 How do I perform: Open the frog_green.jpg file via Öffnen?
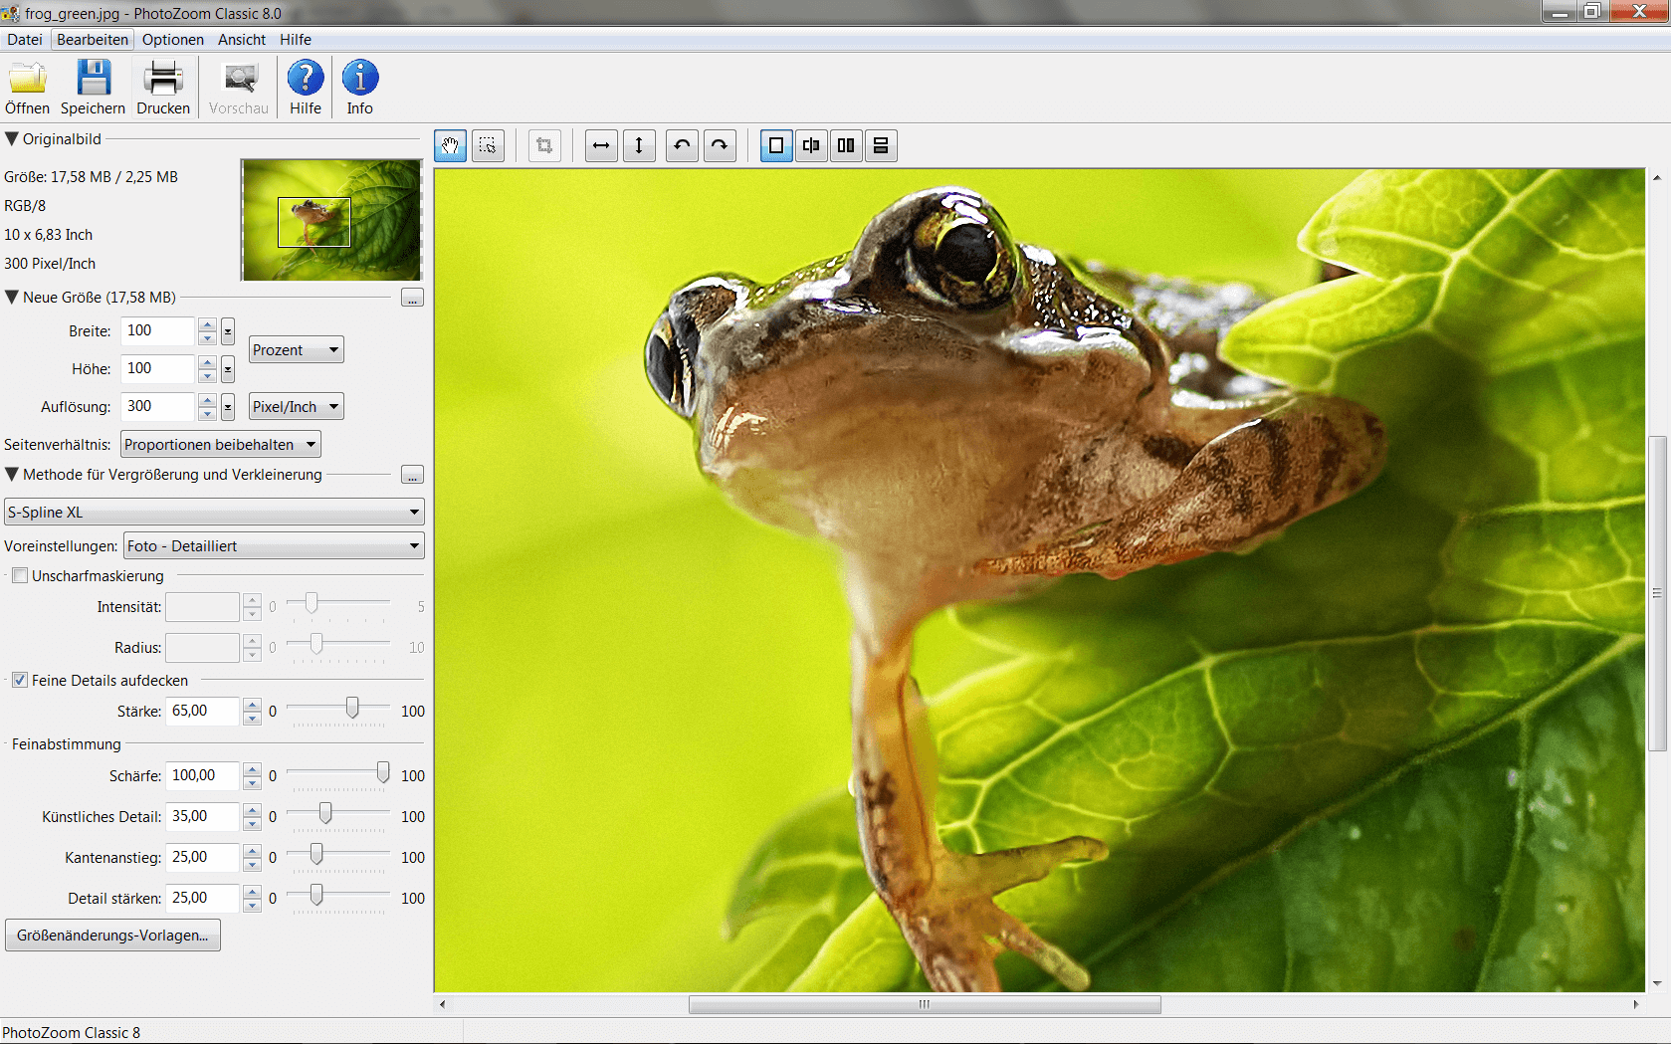(x=27, y=86)
